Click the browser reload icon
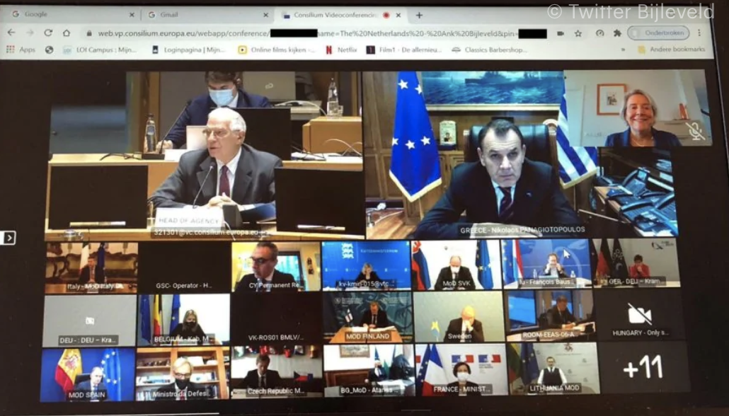The image size is (729, 416). coord(48,33)
